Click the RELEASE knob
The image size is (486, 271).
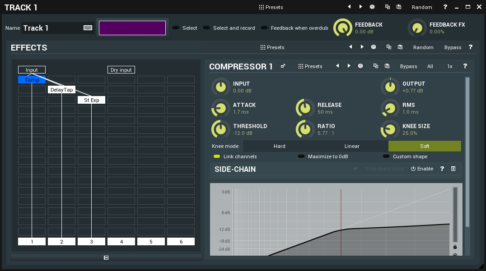(x=305, y=108)
